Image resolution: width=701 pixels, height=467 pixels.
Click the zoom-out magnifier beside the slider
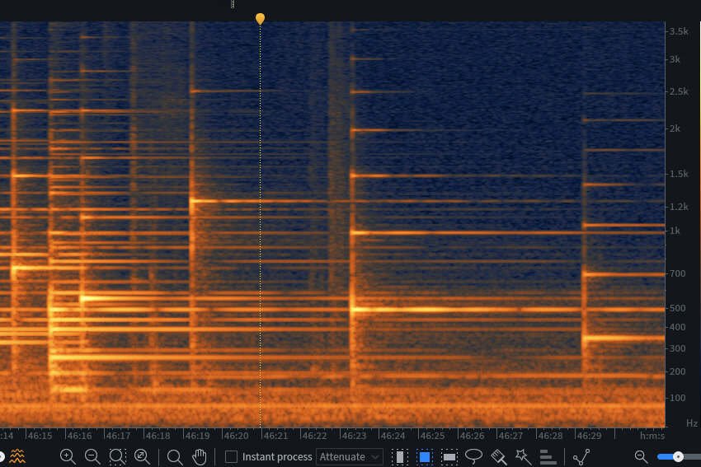[641, 456]
